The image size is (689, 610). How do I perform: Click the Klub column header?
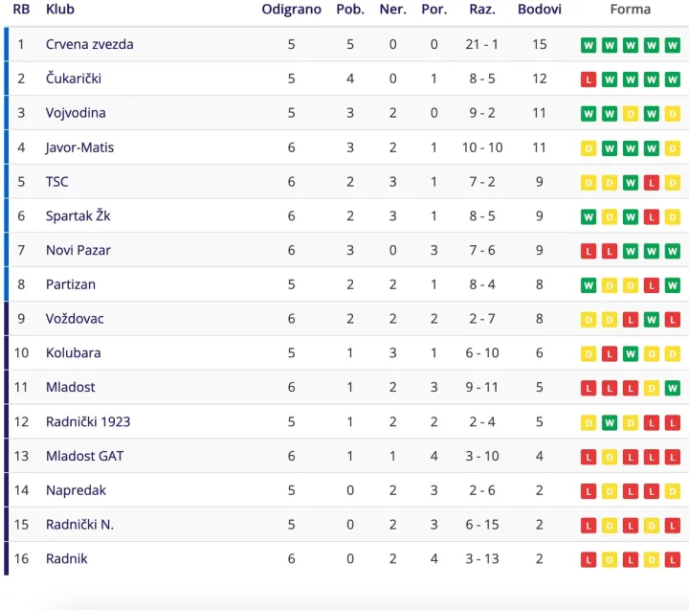click(60, 10)
